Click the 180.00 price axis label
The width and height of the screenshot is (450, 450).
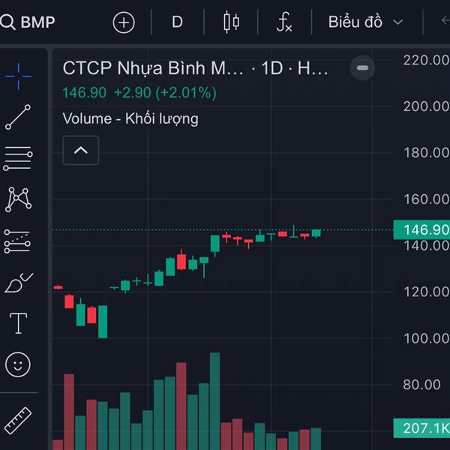[x=426, y=153]
